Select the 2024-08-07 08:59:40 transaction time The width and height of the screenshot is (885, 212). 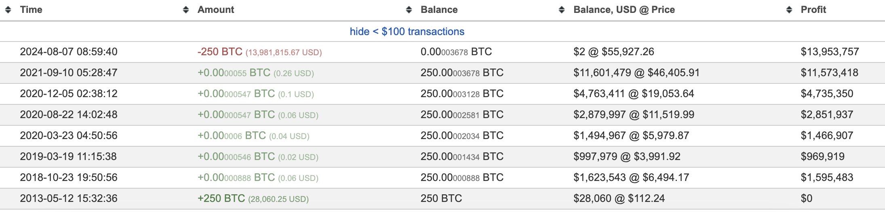pyautogui.click(x=69, y=52)
